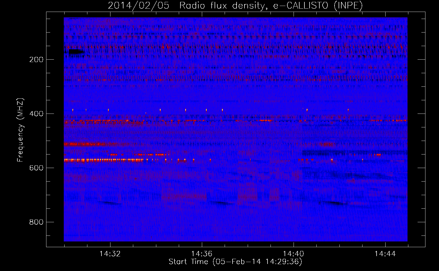Image resolution: width=439 pixels, height=271 pixels.
Task: Click the 200 frequency tick label
Action: 36,60
